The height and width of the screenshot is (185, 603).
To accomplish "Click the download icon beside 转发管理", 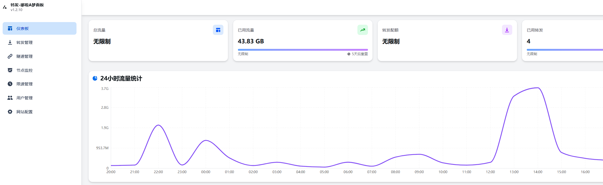I will pos(10,42).
